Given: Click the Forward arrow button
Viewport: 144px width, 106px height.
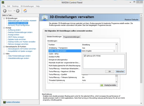Looking at the screenshot, I should coord(18,11).
